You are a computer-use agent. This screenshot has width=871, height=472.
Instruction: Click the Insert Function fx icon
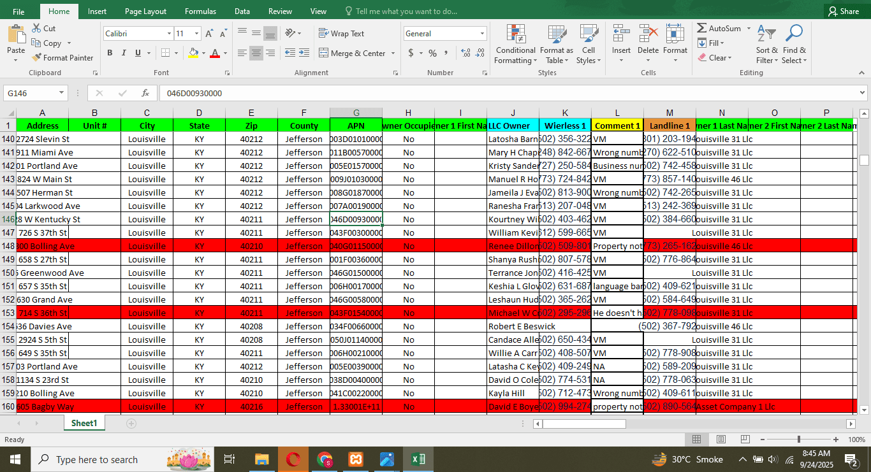[x=145, y=93]
